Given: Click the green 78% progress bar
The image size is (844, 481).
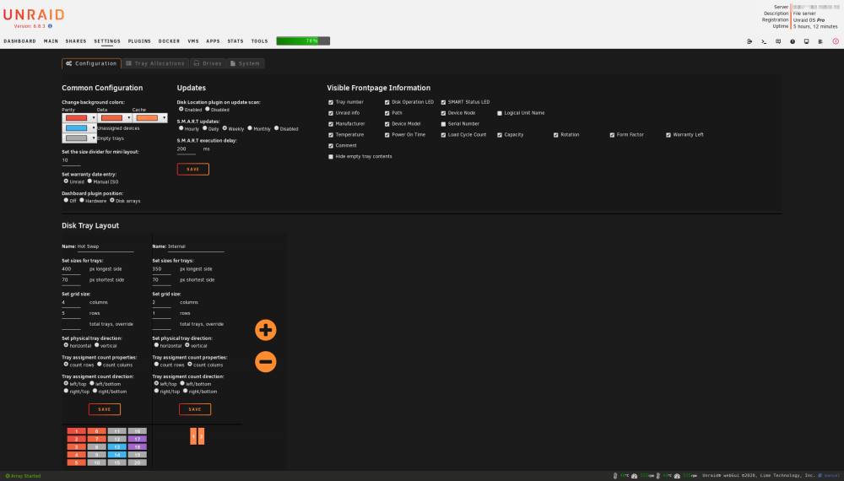Looking at the screenshot, I should click(x=303, y=41).
